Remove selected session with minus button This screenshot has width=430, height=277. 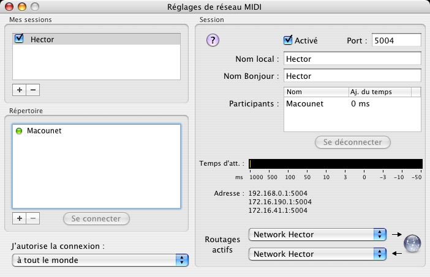pyautogui.click(x=33, y=90)
